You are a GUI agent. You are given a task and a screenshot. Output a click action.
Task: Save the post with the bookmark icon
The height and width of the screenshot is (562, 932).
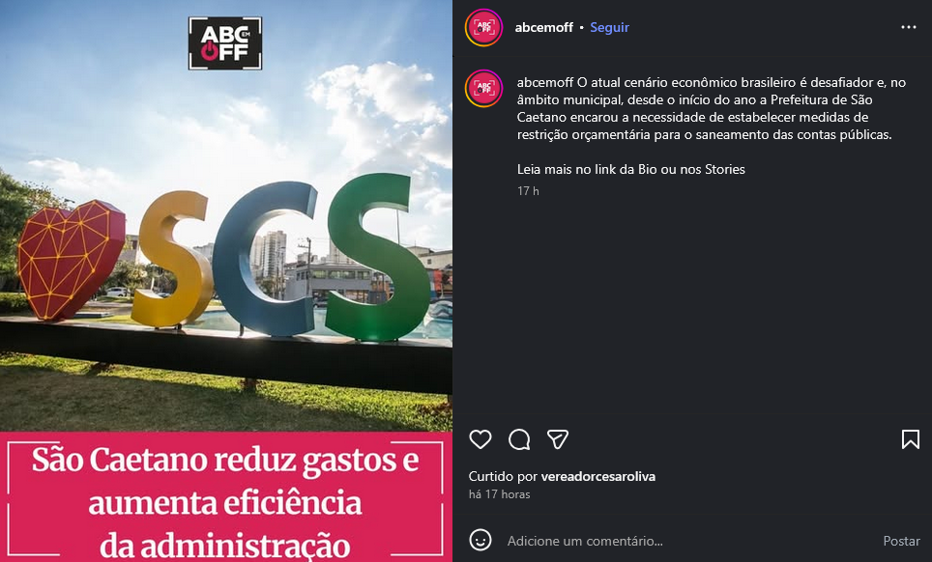point(910,439)
